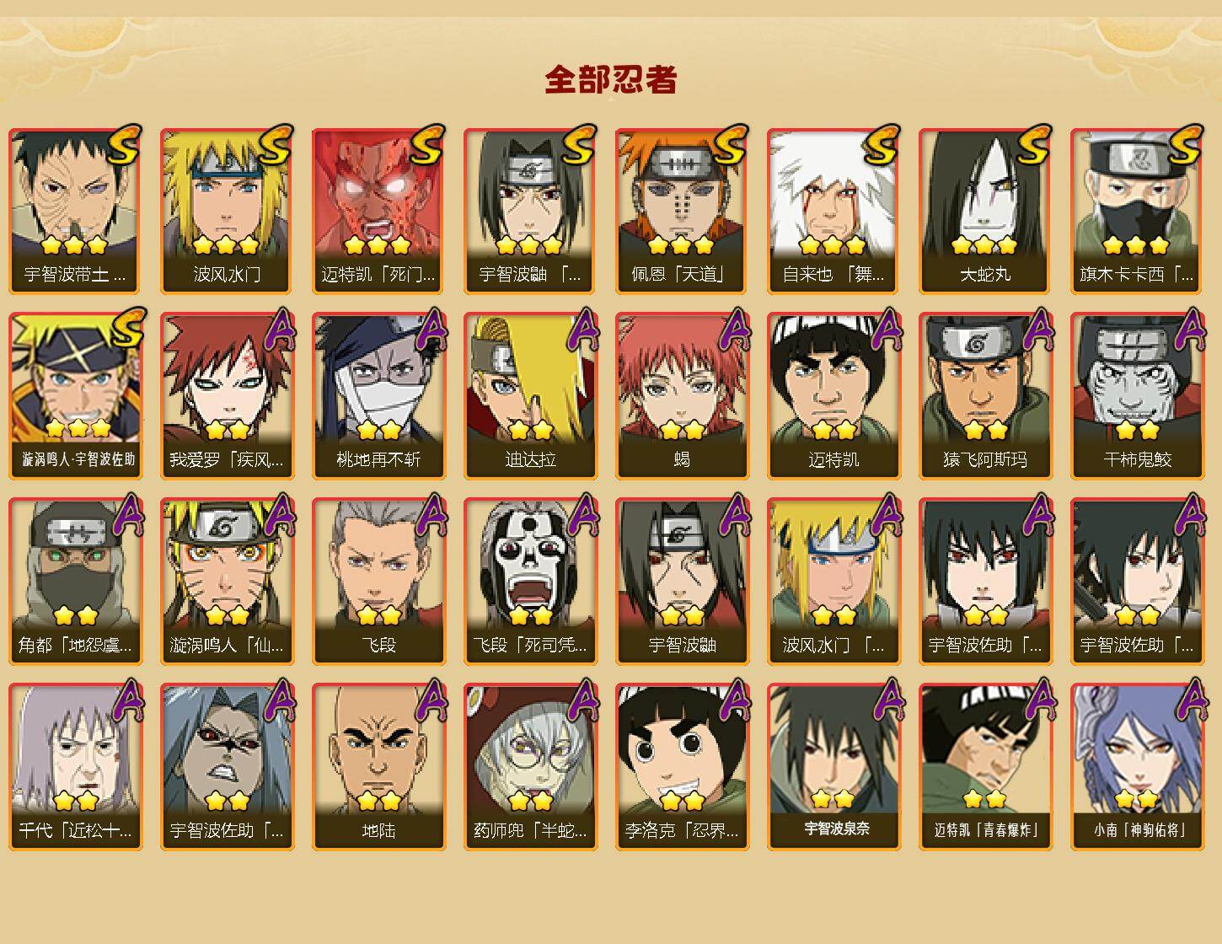Choose the 桃地再不斩 ninja card
1222x944 pixels.
378,396
